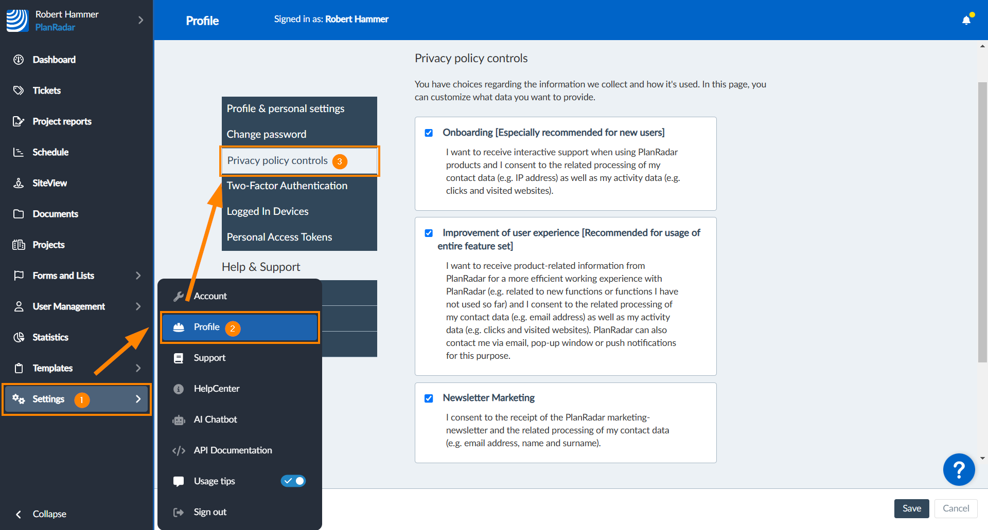Click the PlanRadar logo icon
988x530 pixels.
pos(17,21)
